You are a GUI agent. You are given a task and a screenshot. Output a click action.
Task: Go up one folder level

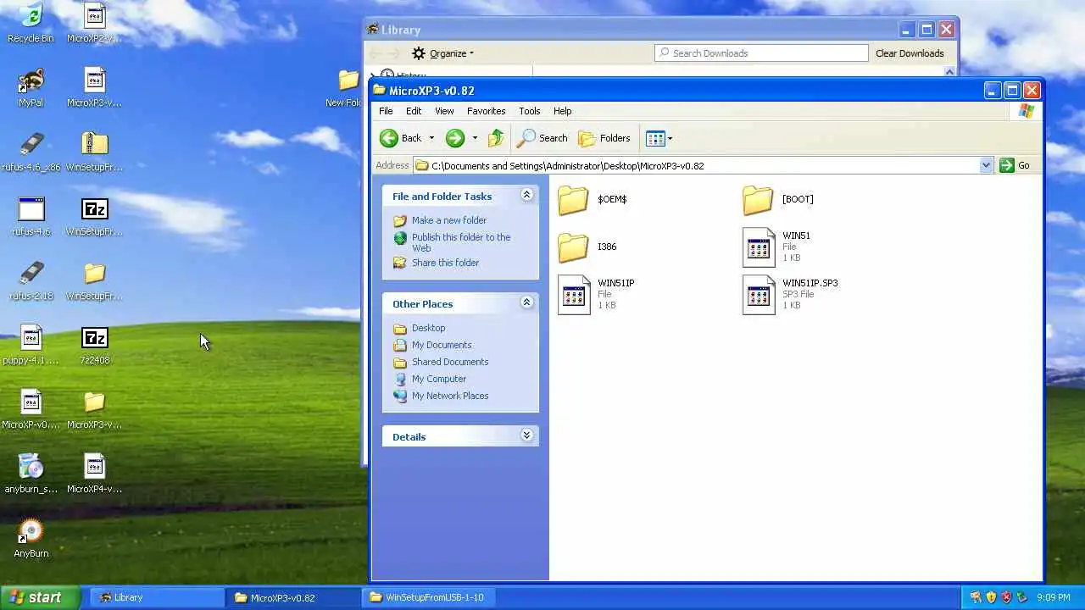tap(496, 138)
